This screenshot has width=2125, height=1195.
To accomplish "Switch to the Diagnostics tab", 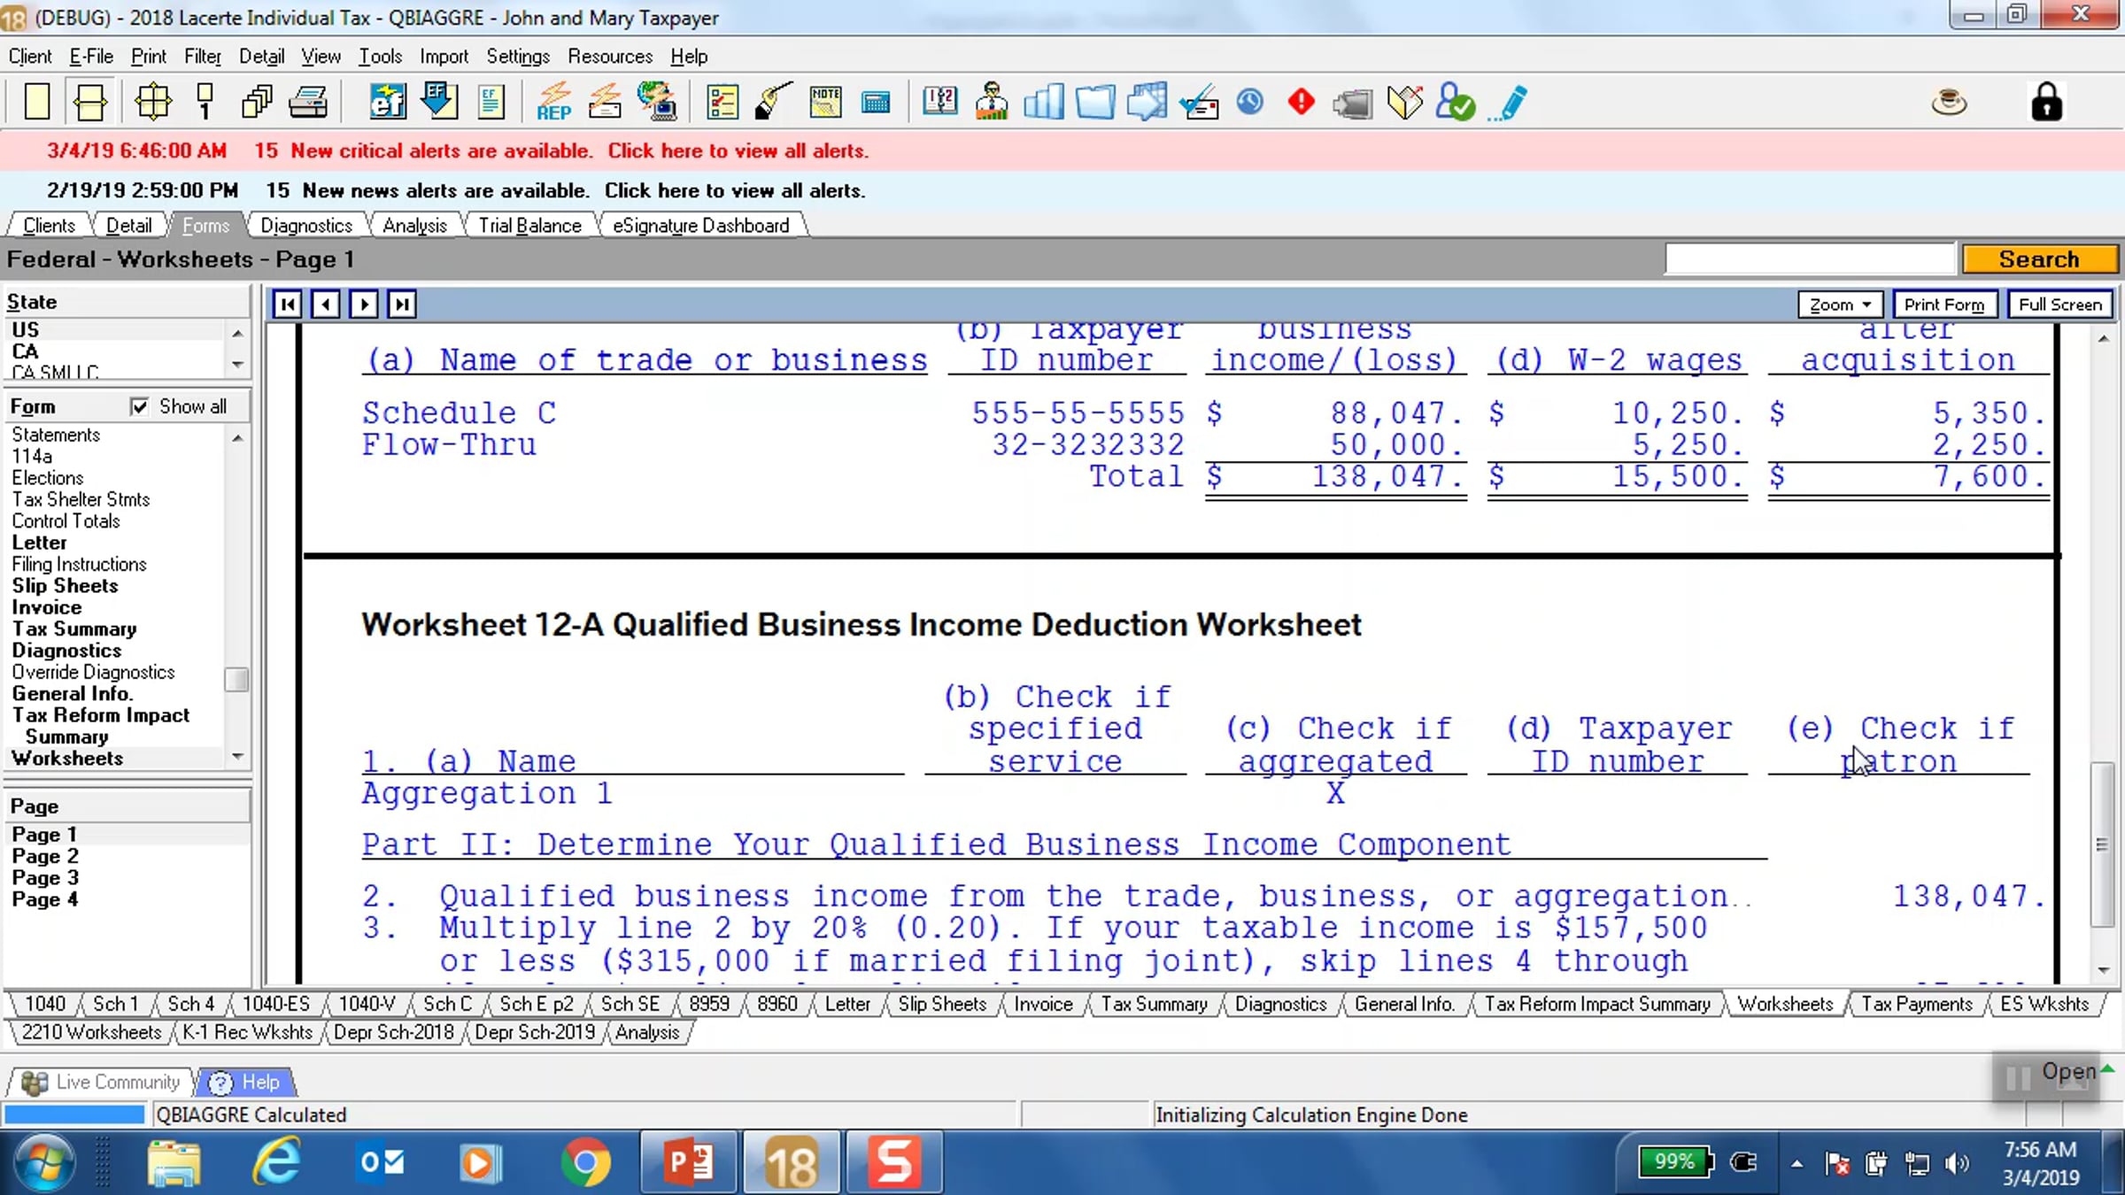I will pyautogui.click(x=306, y=226).
